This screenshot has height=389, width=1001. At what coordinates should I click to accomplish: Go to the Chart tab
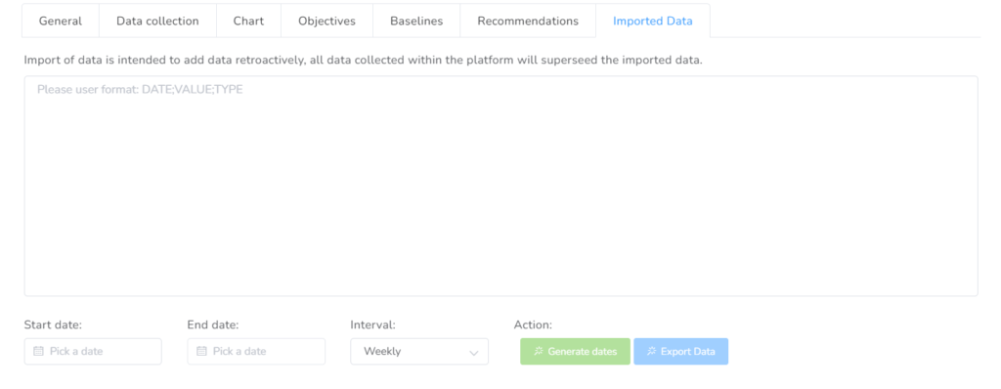click(x=248, y=22)
